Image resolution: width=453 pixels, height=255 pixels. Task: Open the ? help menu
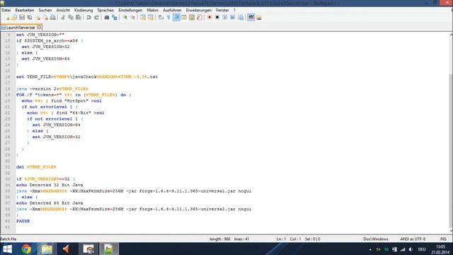coord(234,10)
